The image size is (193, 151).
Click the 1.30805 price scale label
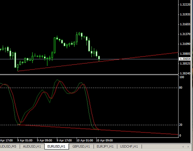pyautogui.click(x=185, y=54)
